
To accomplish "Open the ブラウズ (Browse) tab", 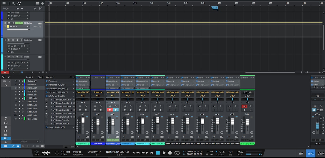I will (x=321, y=153).
